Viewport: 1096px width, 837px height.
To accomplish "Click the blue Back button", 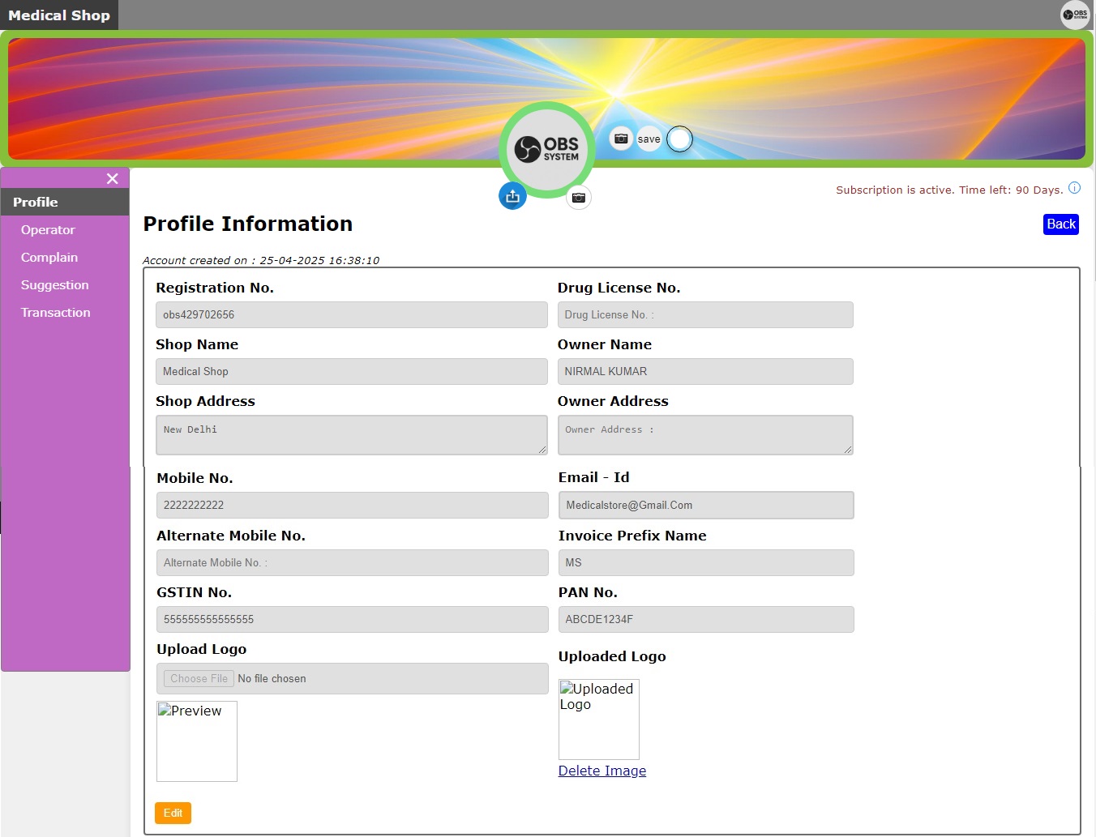I will pyautogui.click(x=1060, y=224).
